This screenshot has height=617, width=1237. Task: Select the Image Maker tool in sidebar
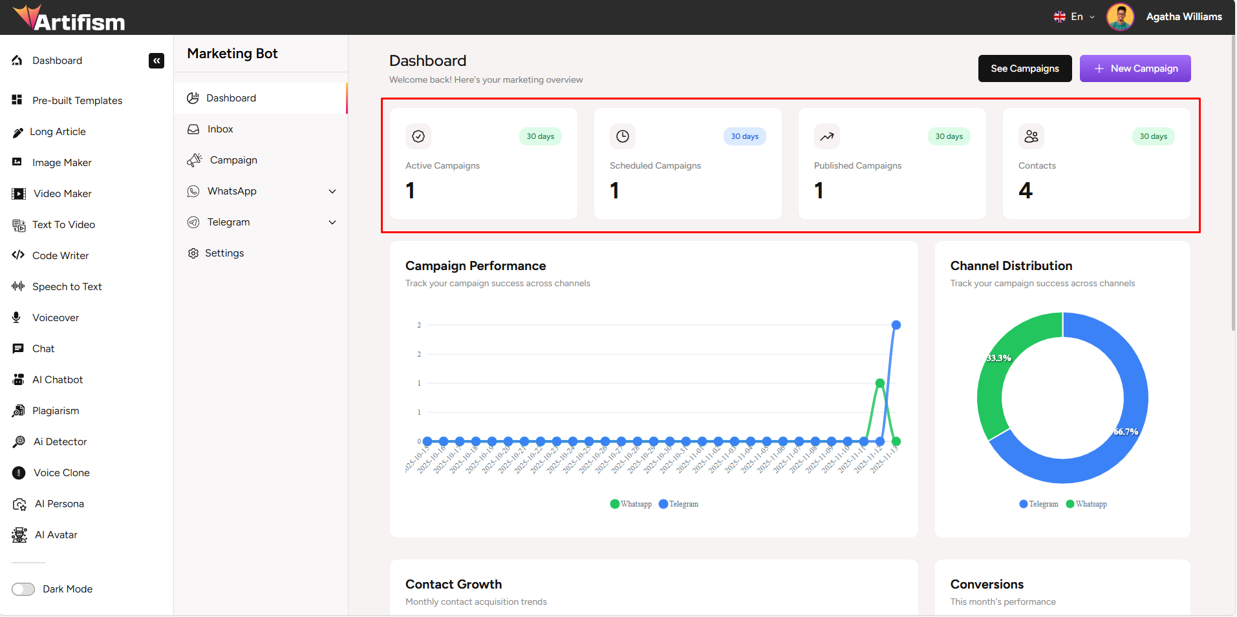[x=61, y=162]
